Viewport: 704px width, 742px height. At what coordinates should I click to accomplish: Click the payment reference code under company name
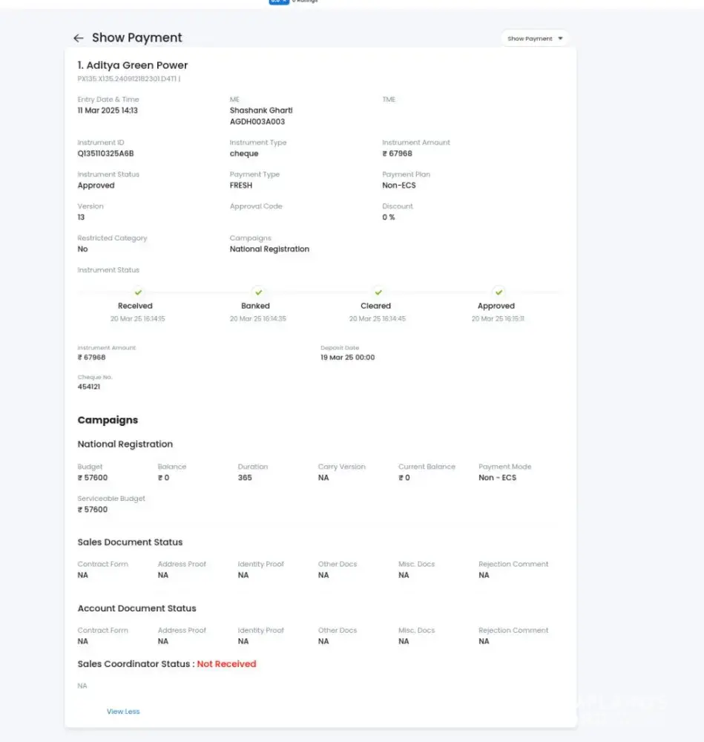tap(128, 79)
